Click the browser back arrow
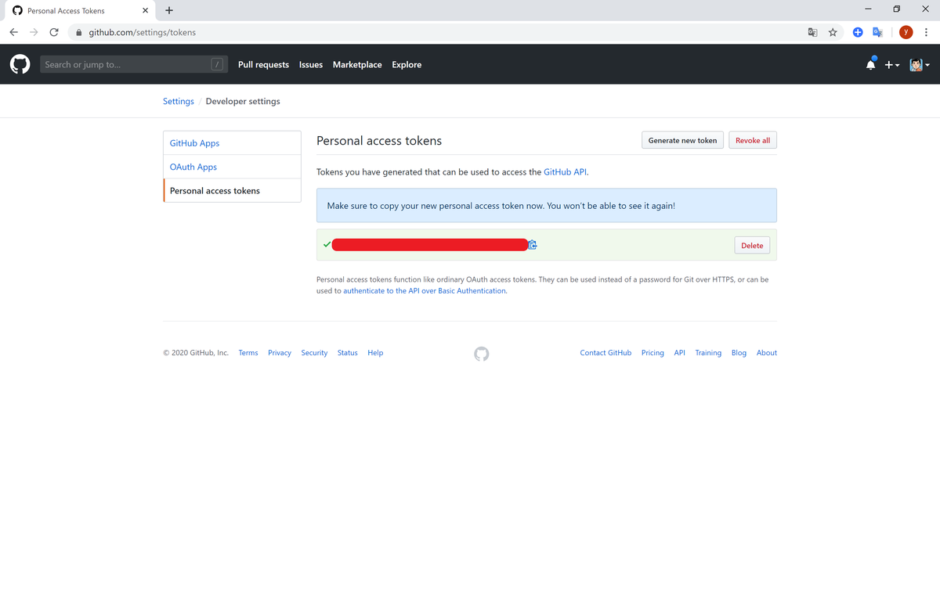The width and height of the screenshot is (940, 601). [14, 32]
